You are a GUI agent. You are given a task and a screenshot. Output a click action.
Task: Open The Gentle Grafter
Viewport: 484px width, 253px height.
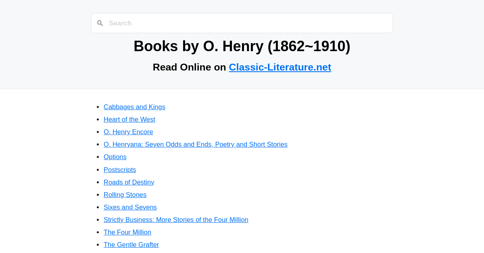click(131, 245)
